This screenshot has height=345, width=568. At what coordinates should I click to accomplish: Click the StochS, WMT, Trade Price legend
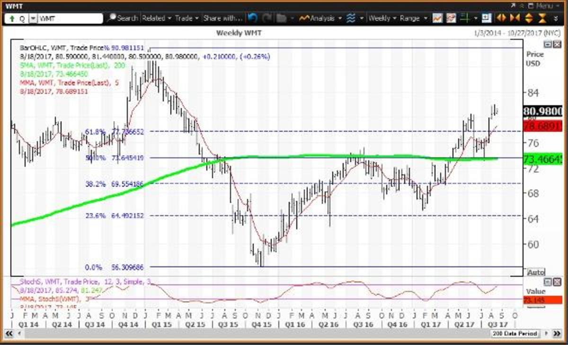[x=85, y=281]
